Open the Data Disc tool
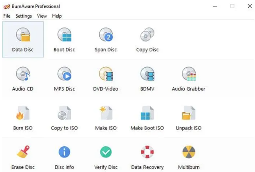Image resolution: width=255 pixels, height=172 pixels. click(23, 39)
